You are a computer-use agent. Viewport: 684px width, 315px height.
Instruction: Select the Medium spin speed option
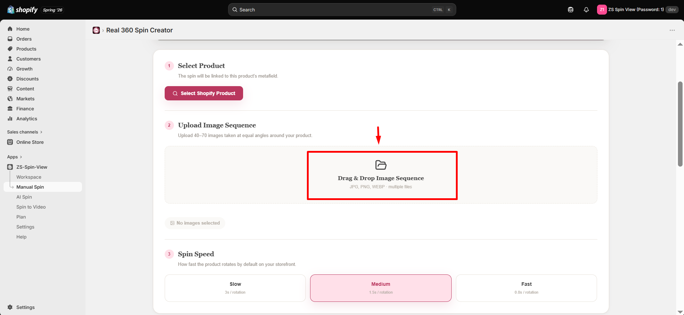381,288
